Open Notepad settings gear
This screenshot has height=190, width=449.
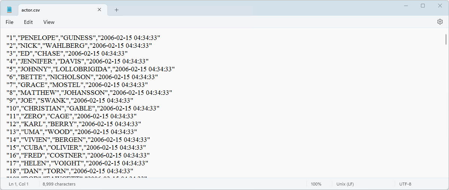pos(440,22)
